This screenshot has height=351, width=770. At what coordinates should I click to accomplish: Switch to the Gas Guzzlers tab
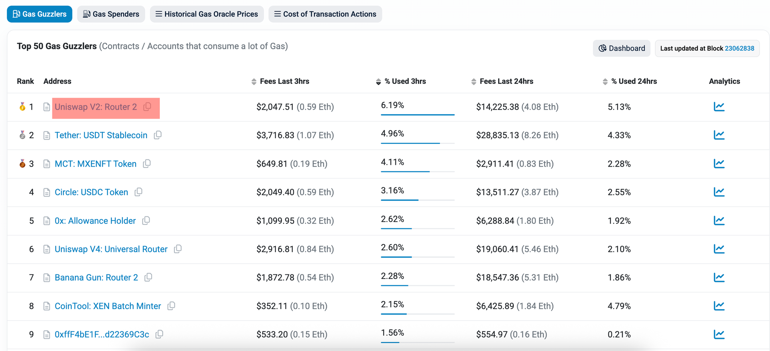40,14
